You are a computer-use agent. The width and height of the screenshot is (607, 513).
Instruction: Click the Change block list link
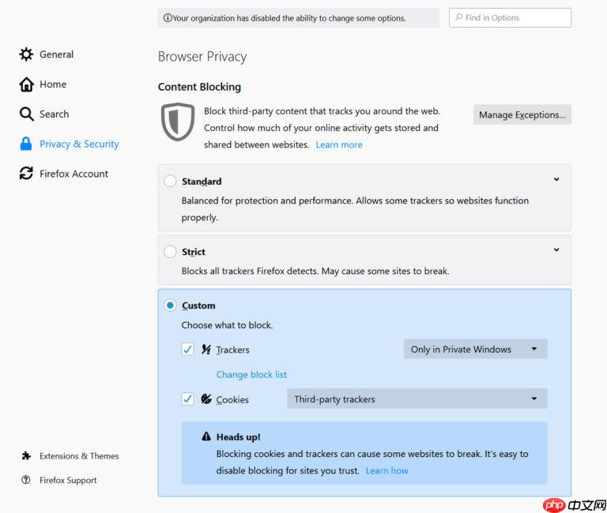click(x=251, y=375)
